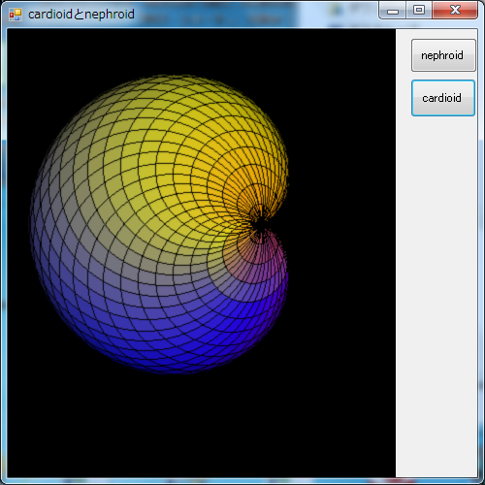The width and height of the screenshot is (485, 485).
Task: Click black canvas below the cardioid shape
Action: (x=201, y=427)
